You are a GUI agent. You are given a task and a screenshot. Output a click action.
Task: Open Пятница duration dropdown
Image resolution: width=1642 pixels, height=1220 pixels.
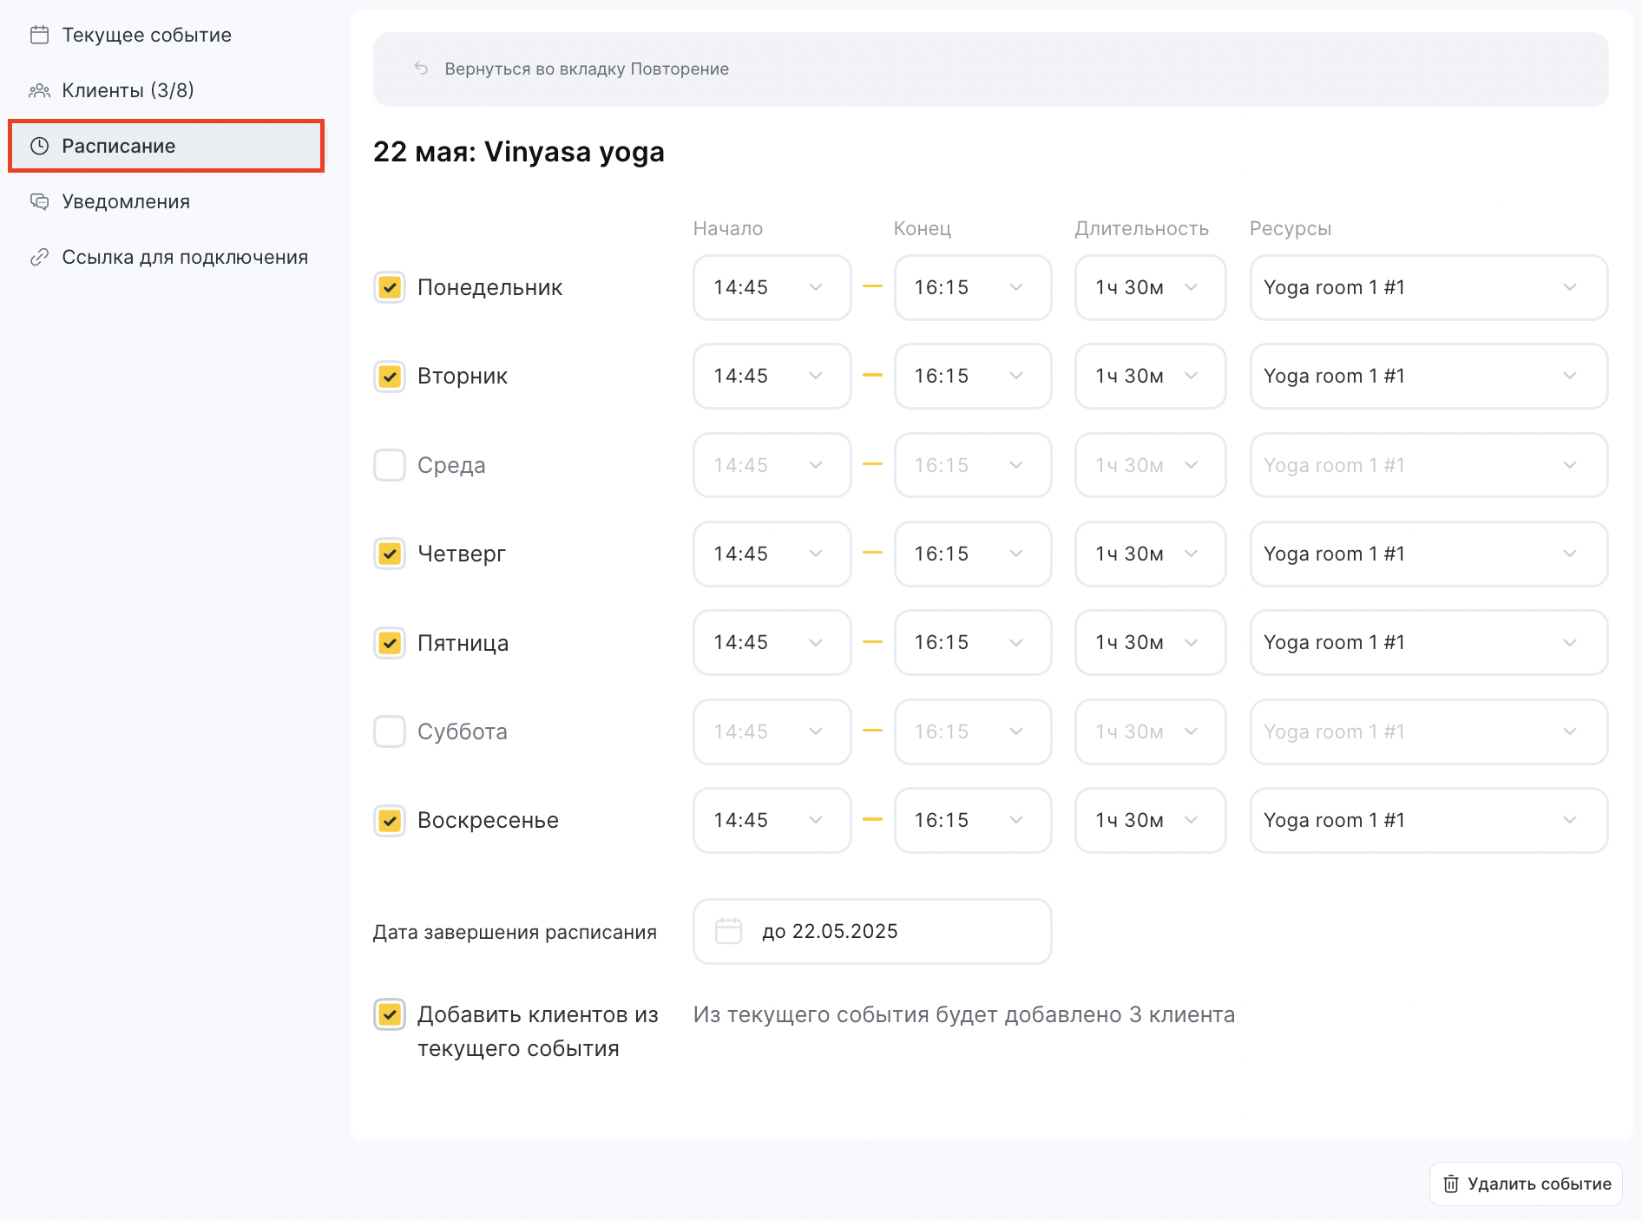tap(1150, 642)
